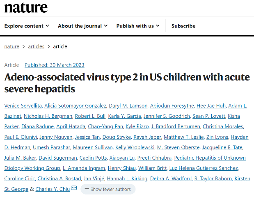Click the Chao-Yang Pan author name
Image resolution: width=254 pixels, height=197 pixels.
tap(105, 126)
